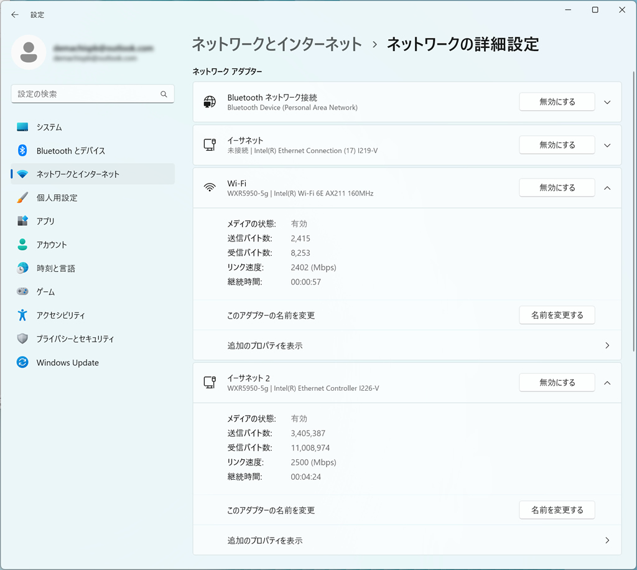
Task: Disable the イーサネット I219-V adapter with 無効にする
Action: 557,145
